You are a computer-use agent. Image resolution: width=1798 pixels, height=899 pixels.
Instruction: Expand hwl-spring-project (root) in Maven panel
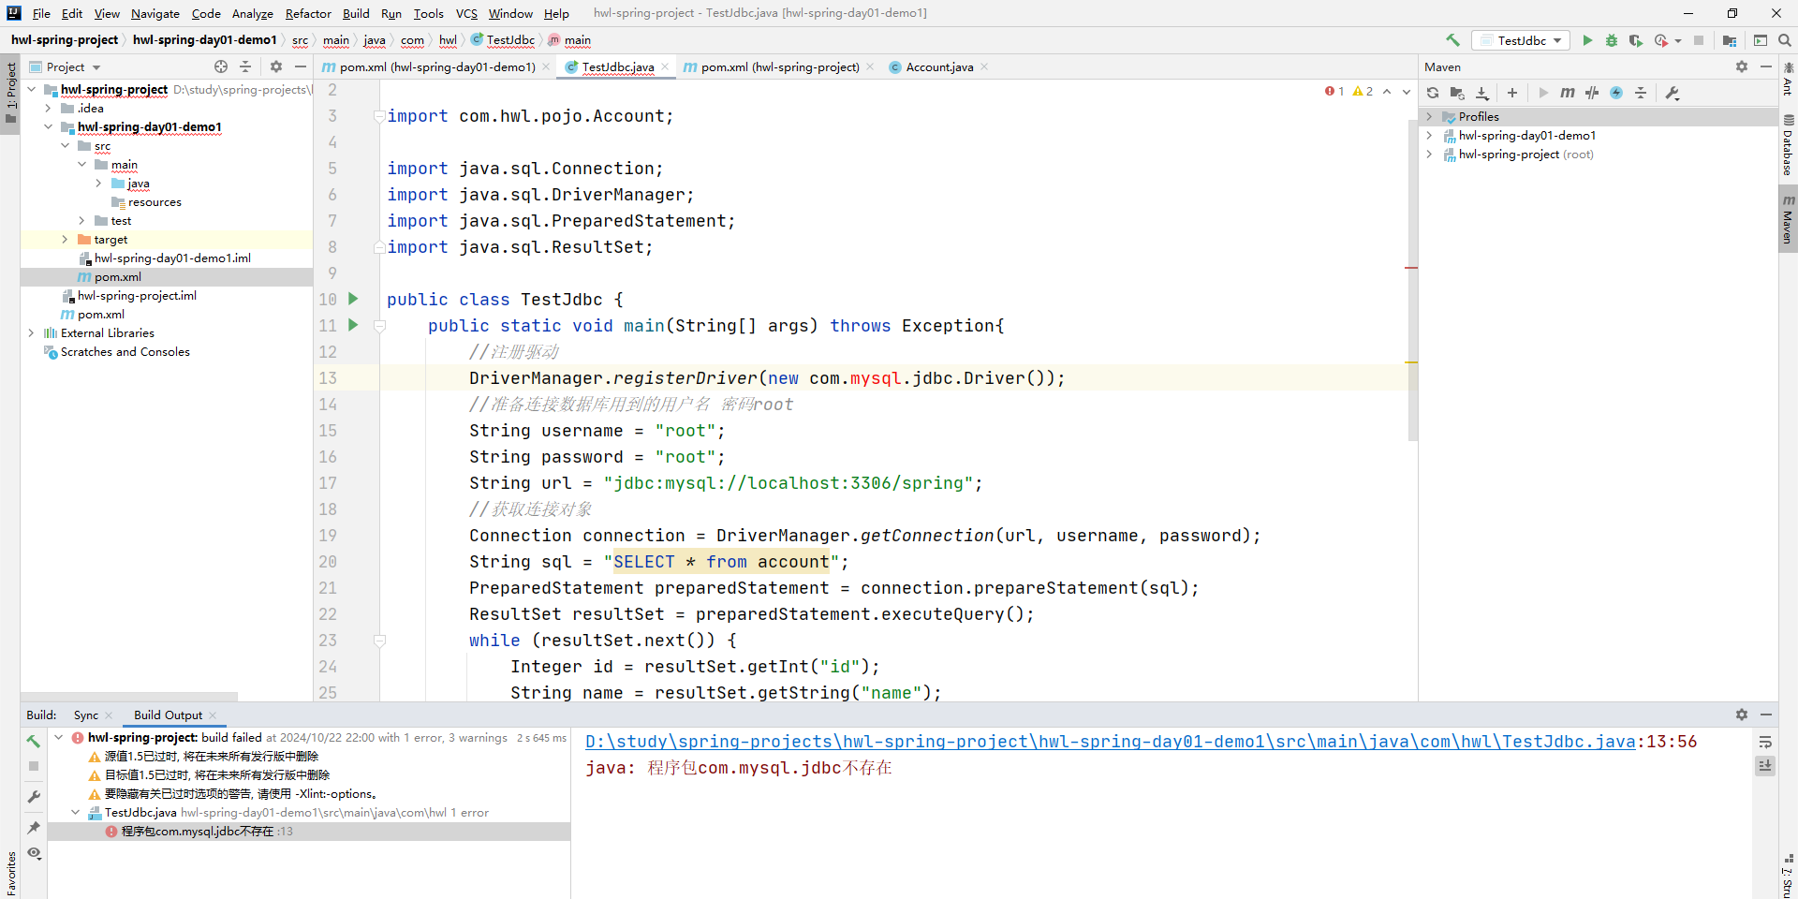tap(1429, 155)
